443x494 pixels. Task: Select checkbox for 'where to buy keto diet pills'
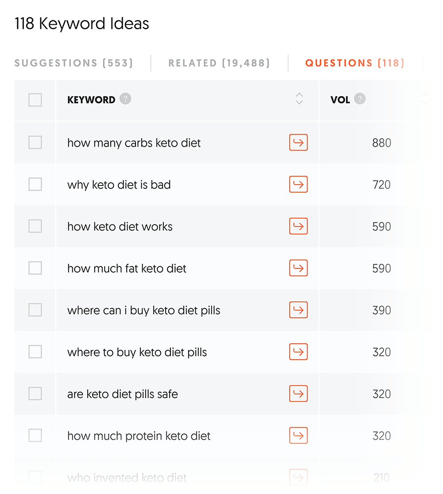[35, 352]
